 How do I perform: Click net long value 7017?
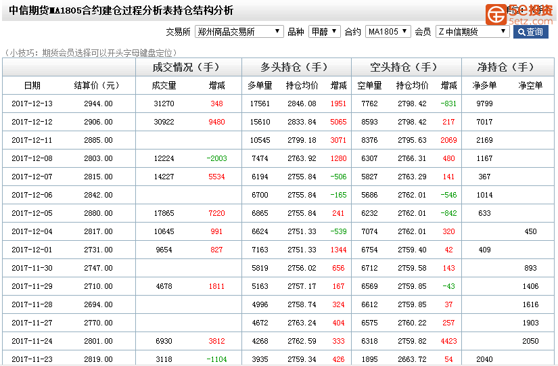(x=485, y=122)
